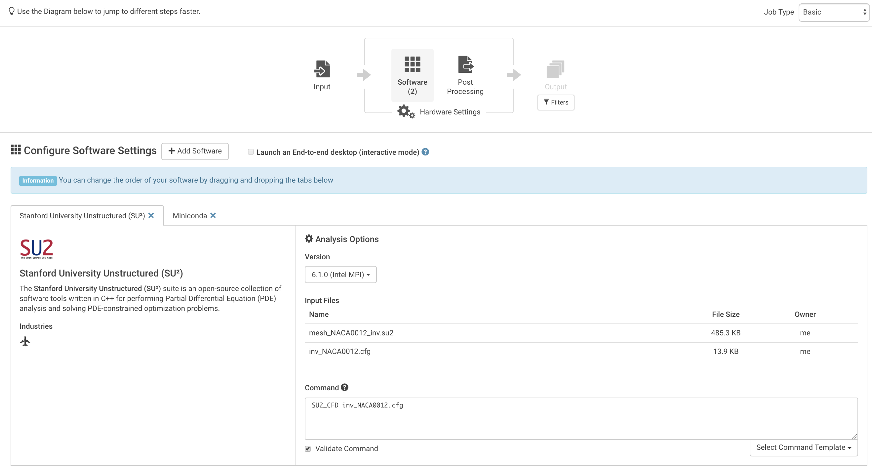Select the Software grid icon in diagram
The width and height of the screenshot is (872, 469).
coord(412,64)
